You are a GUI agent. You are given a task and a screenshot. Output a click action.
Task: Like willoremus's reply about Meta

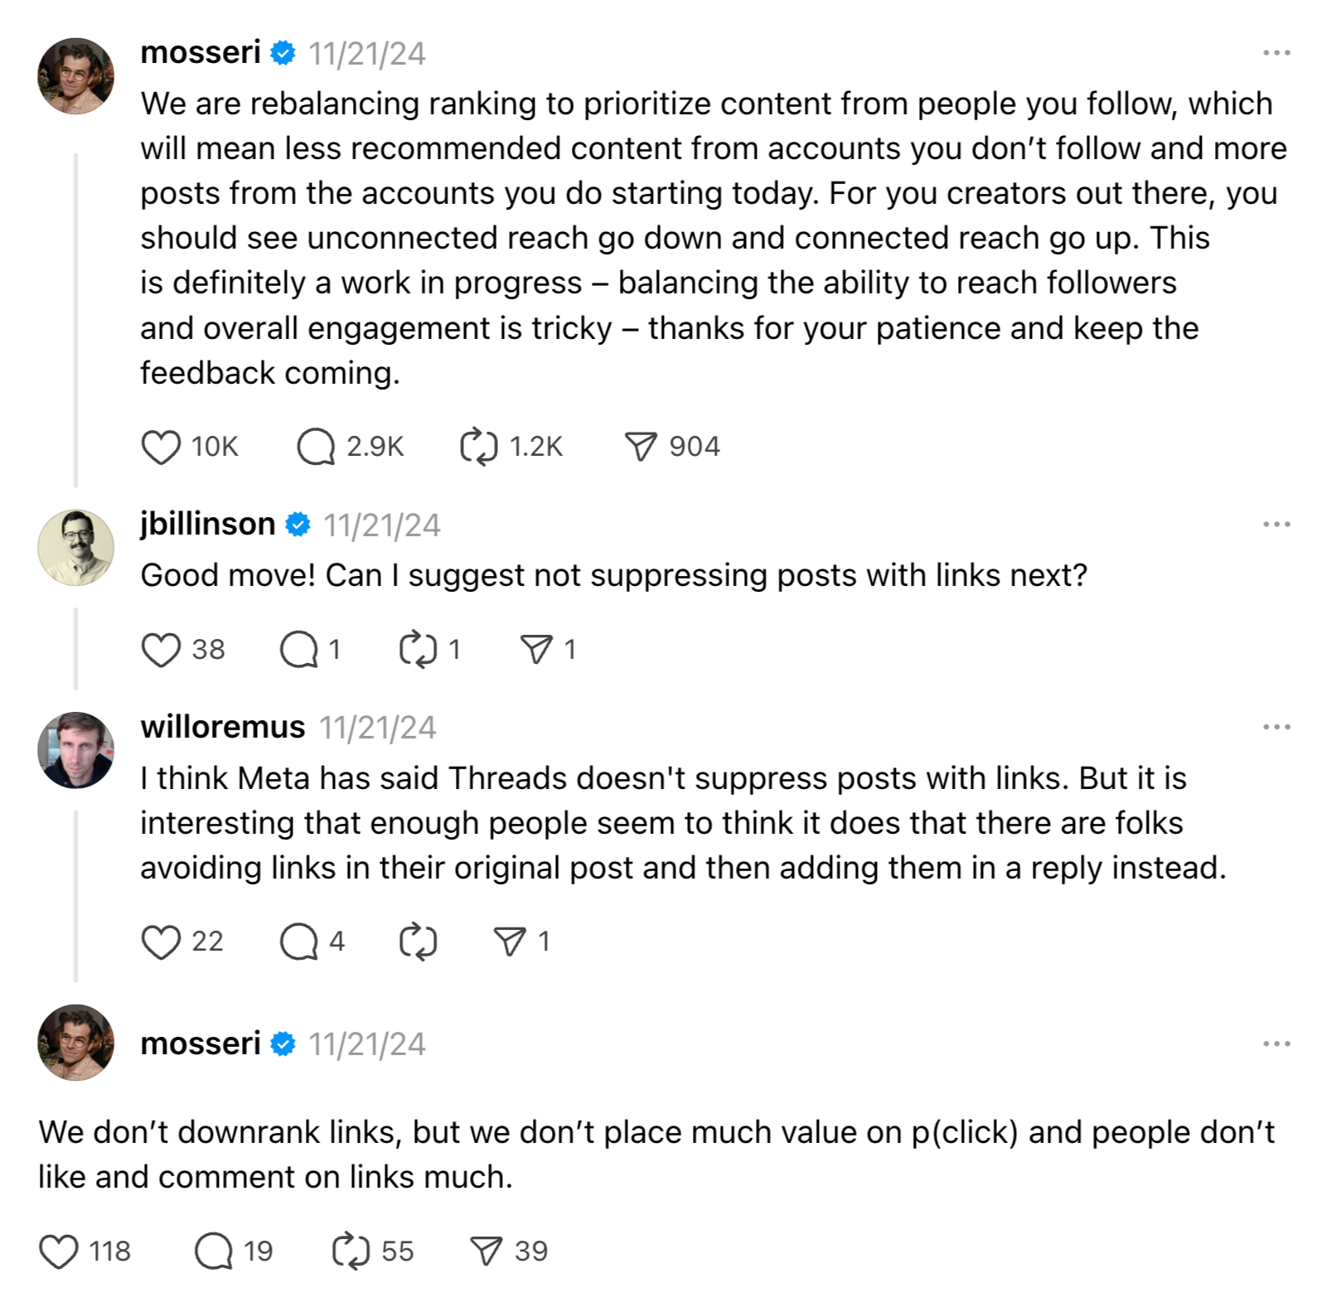click(161, 942)
